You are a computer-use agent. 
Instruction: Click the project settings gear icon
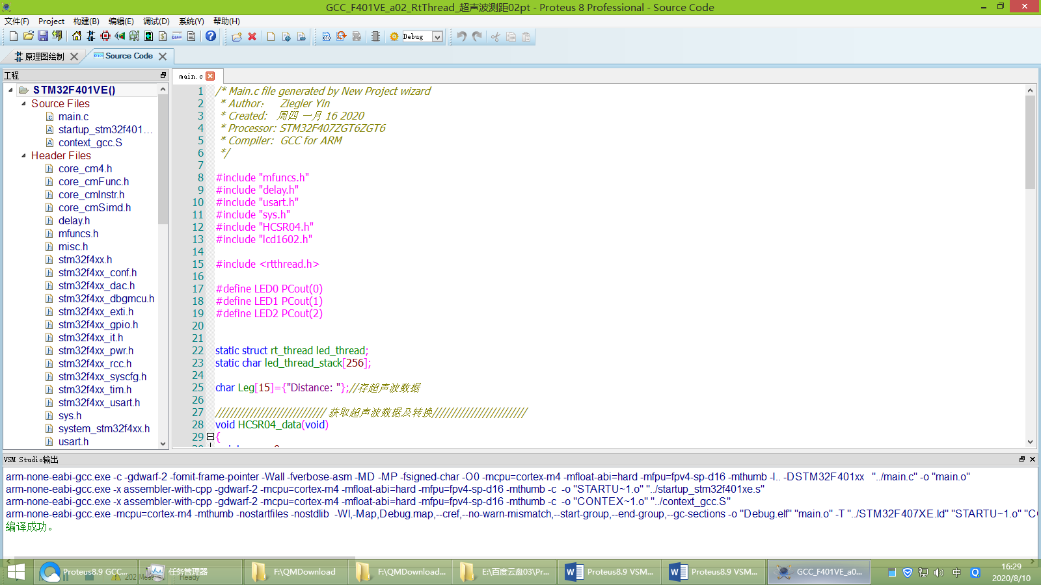(x=394, y=36)
